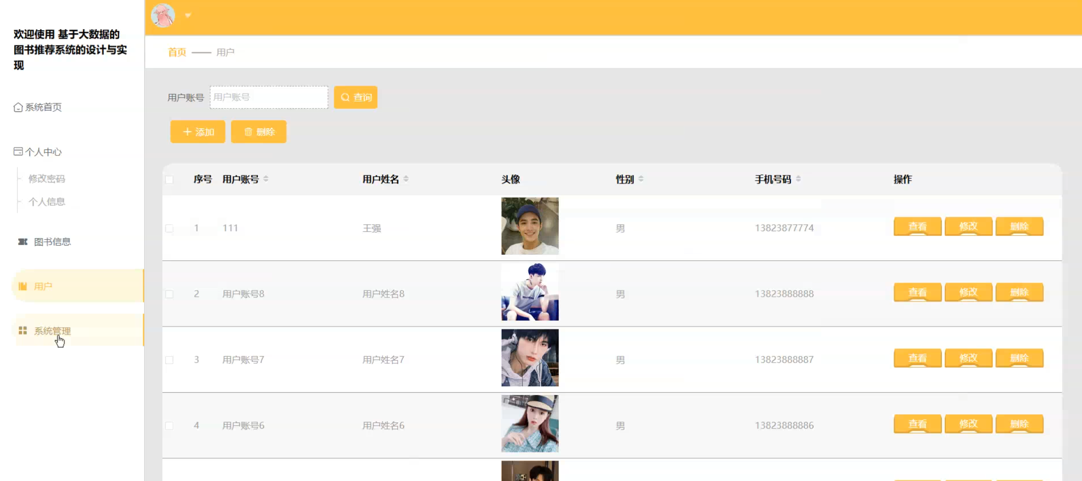
Task: Expand the dropdown arrow beside the avatar
Action: click(188, 15)
